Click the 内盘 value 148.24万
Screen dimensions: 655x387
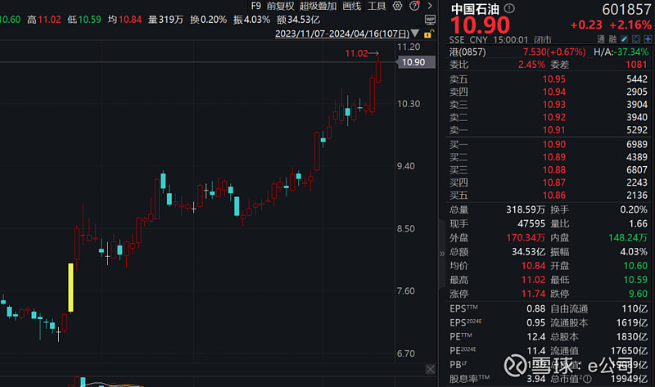coord(628,237)
